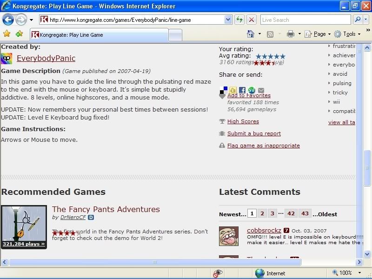Open the Page menu
This screenshot has height=279, width=372.
[x=318, y=34]
